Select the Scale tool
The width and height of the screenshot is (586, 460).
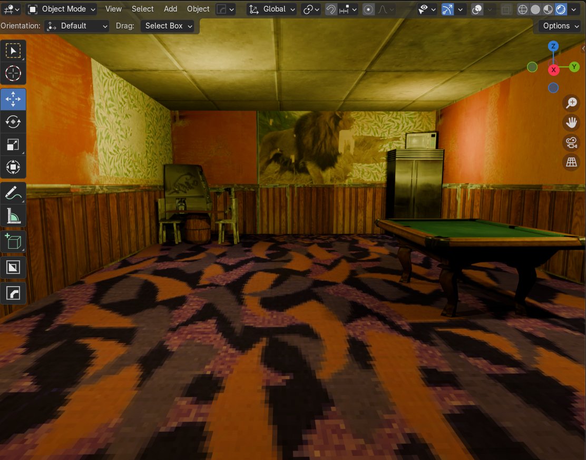click(x=13, y=144)
